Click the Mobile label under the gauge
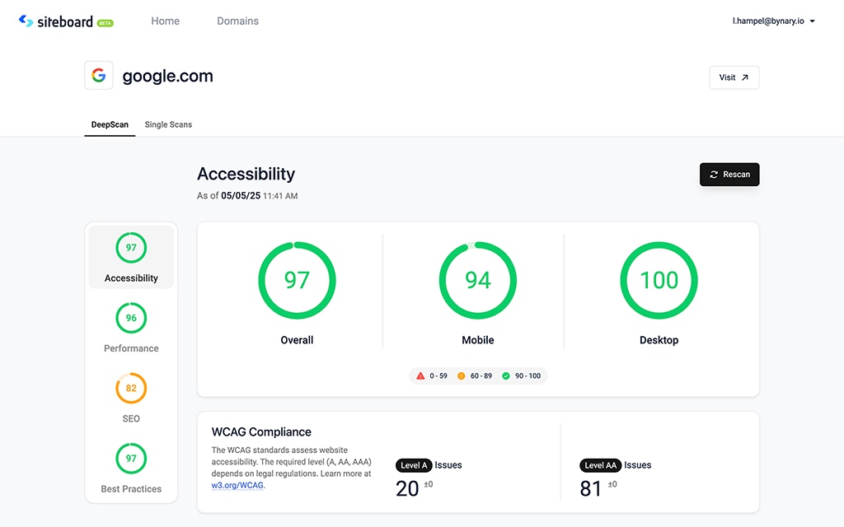The height and width of the screenshot is (527, 844). tap(478, 340)
